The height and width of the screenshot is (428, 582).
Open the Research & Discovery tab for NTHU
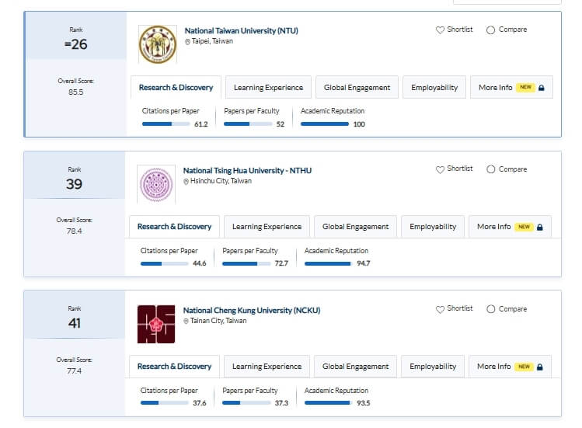[175, 227]
